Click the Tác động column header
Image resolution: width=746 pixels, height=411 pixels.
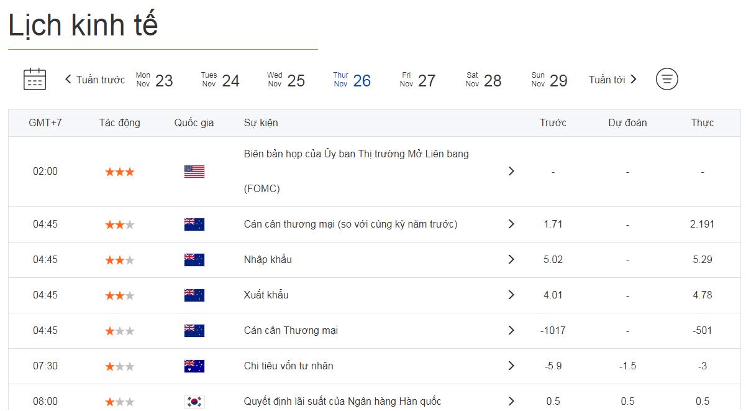pyautogui.click(x=119, y=123)
